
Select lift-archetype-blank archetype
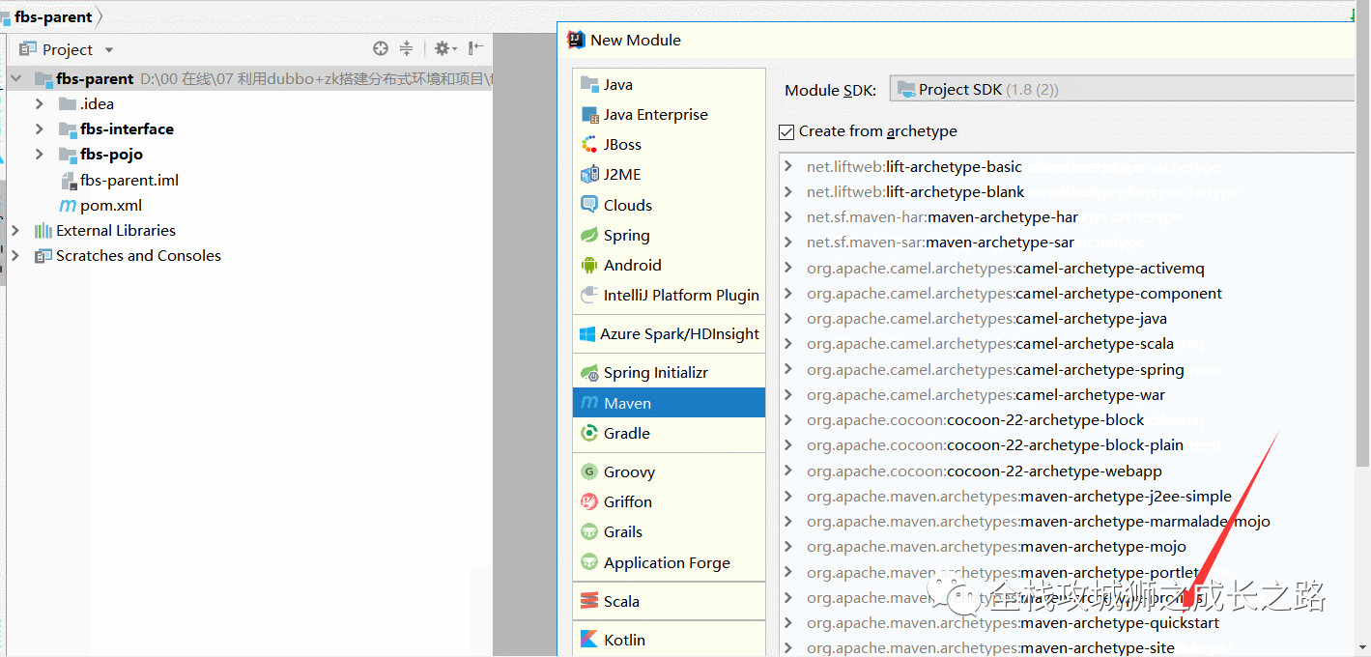pyautogui.click(x=915, y=191)
